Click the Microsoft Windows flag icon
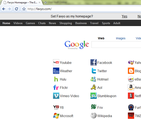The height and width of the screenshot is (119, 141). tap(56, 116)
